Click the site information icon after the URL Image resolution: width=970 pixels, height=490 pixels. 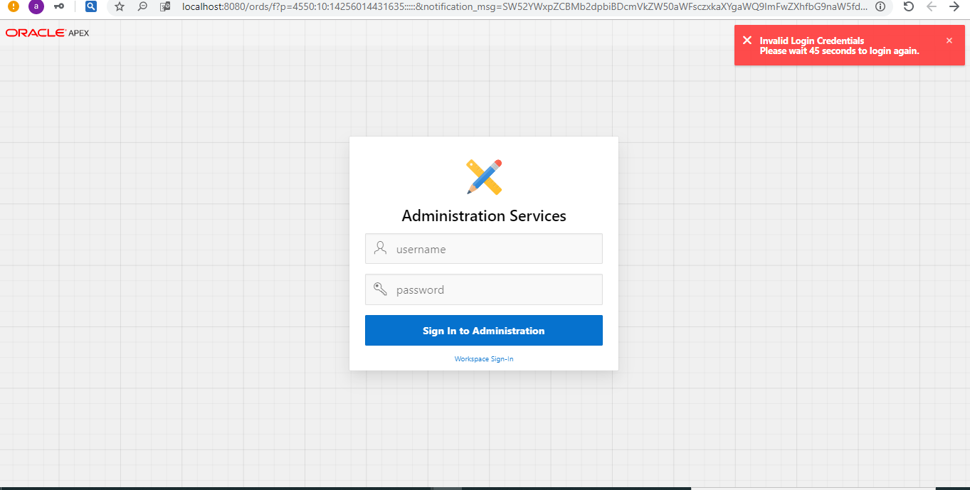(x=880, y=6)
